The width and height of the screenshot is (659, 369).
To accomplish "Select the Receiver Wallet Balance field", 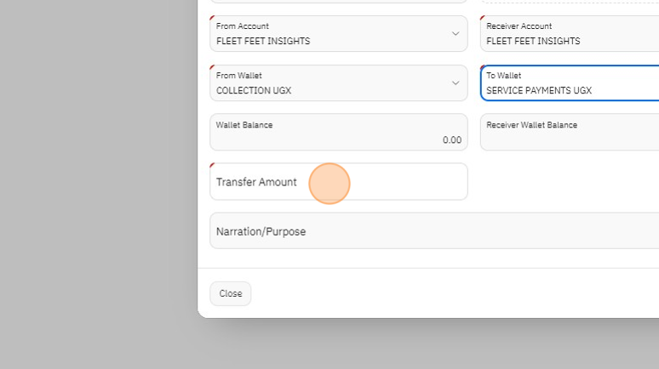I will point(569,133).
